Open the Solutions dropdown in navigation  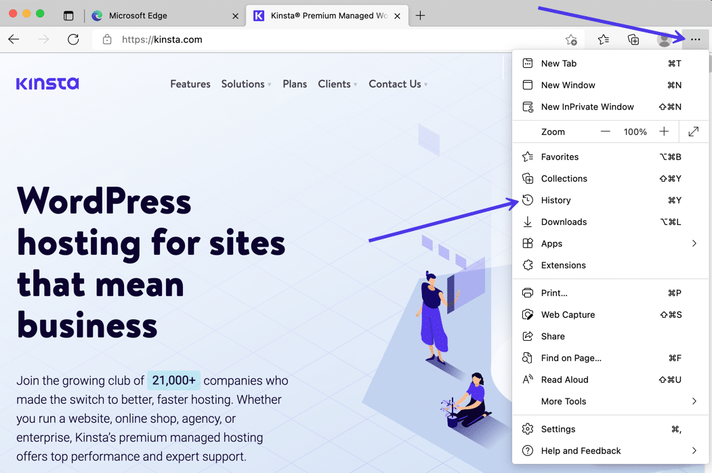(x=246, y=84)
